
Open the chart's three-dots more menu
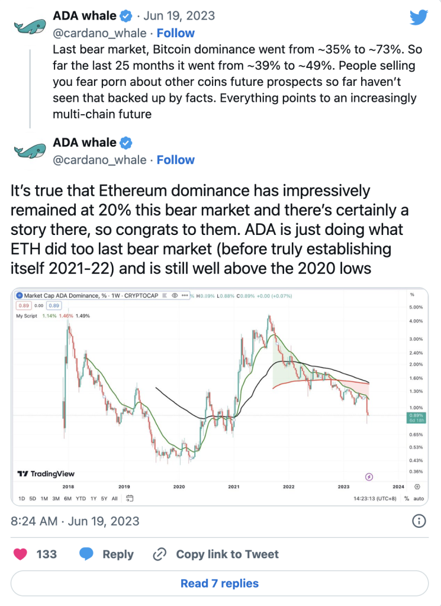point(185,294)
